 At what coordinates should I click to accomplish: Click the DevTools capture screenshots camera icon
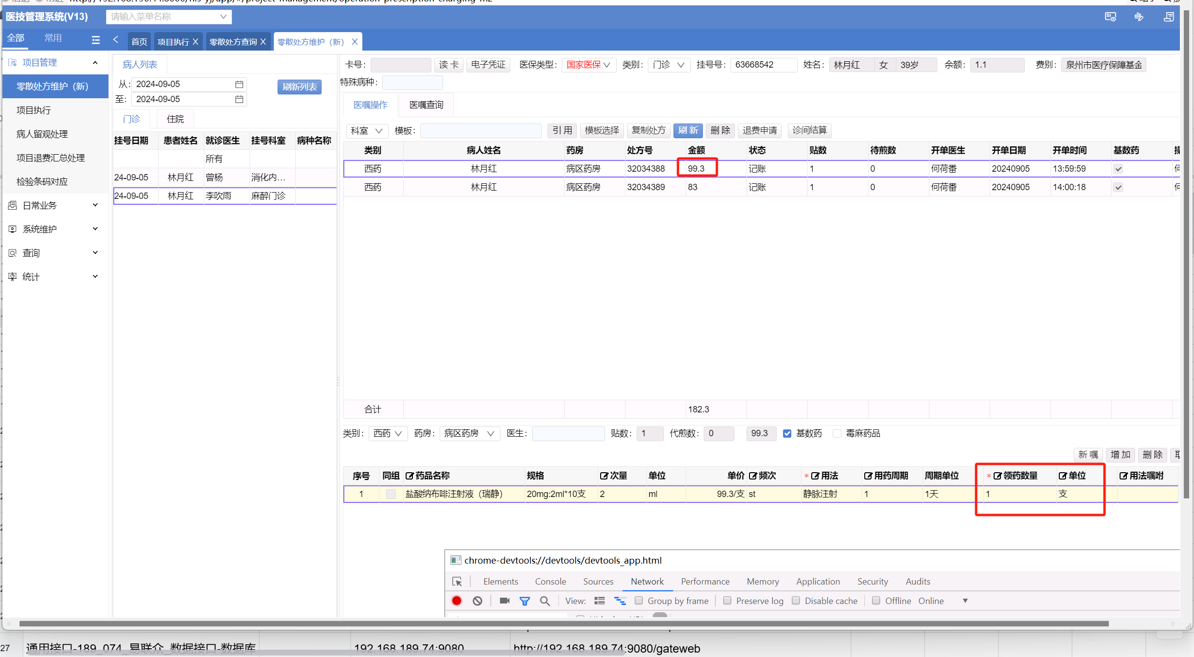coord(504,601)
